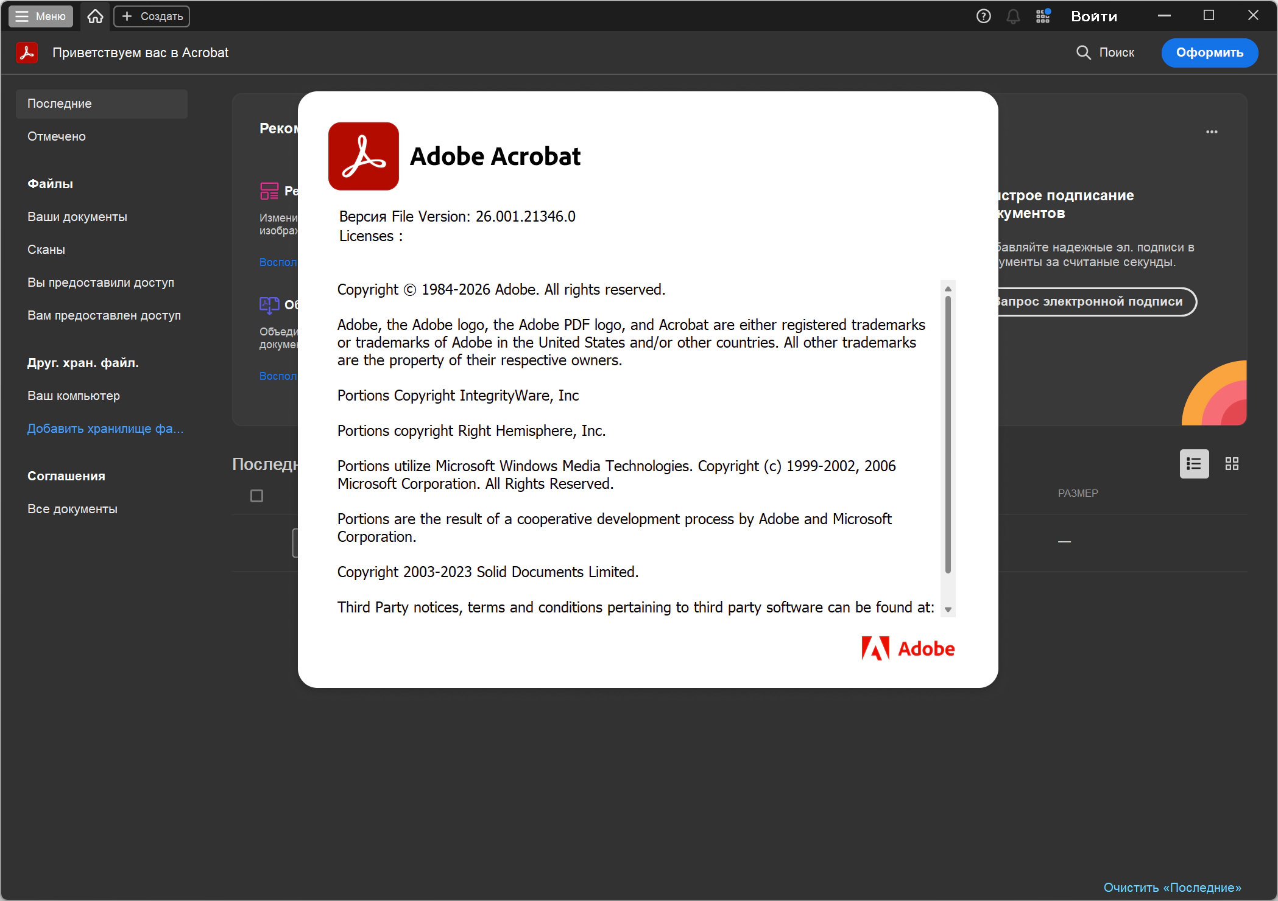The width and height of the screenshot is (1278, 901).
Task: Tick the select-all files checkbox
Action: [x=257, y=496]
